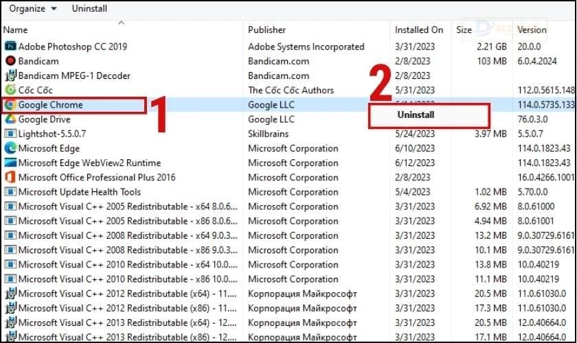Select Microsoft Office Professional Plus 2016
Image resolution: width=577 pixels, height=343 pixels.
click(97, 177)
